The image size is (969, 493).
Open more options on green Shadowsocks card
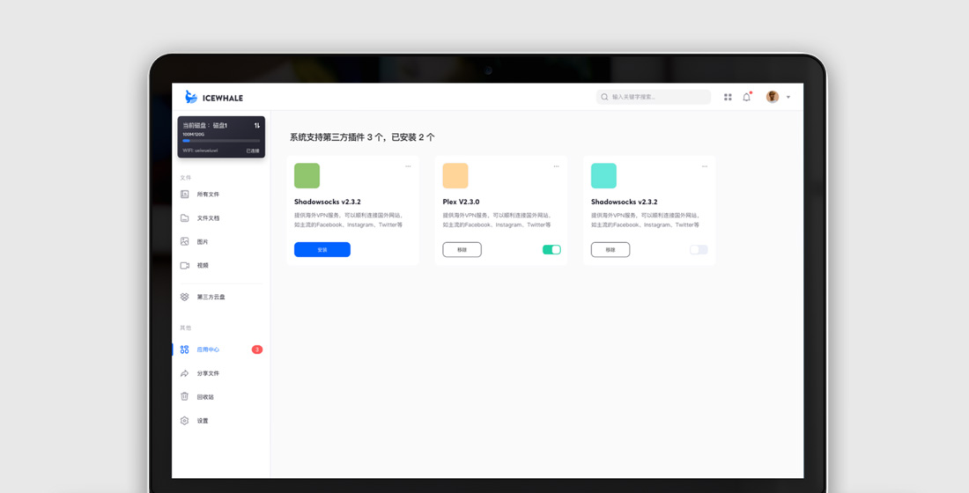[408, 166]
